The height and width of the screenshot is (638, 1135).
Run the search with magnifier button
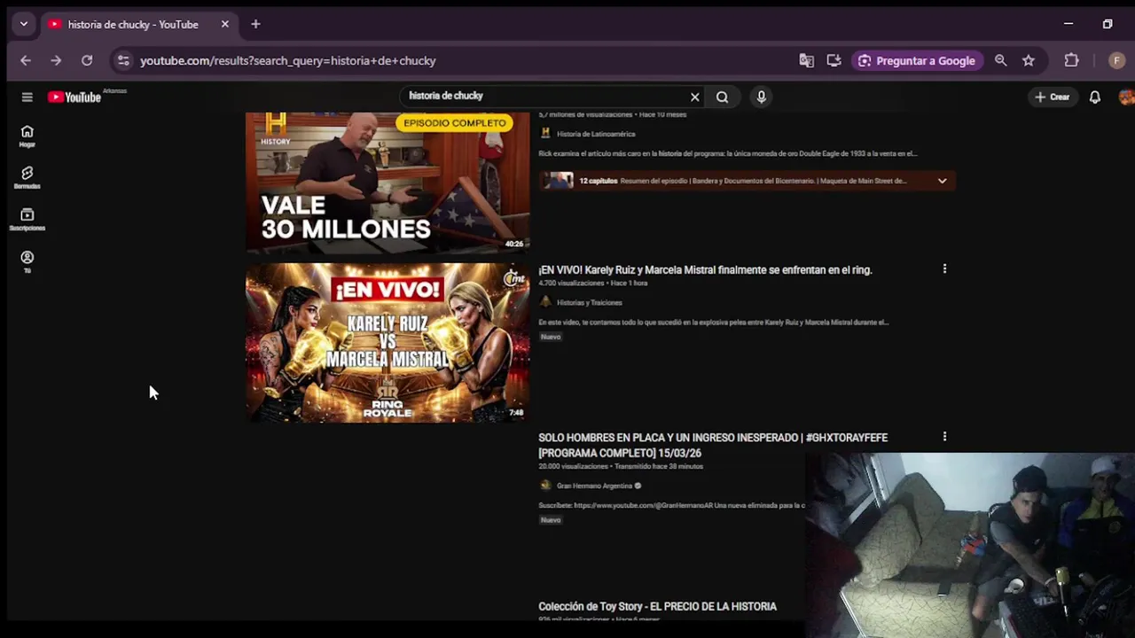722,97
